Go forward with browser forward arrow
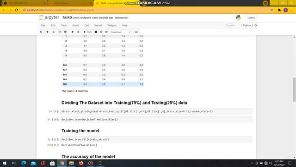Viewport: 296px width, 167px height. point(10,10)
